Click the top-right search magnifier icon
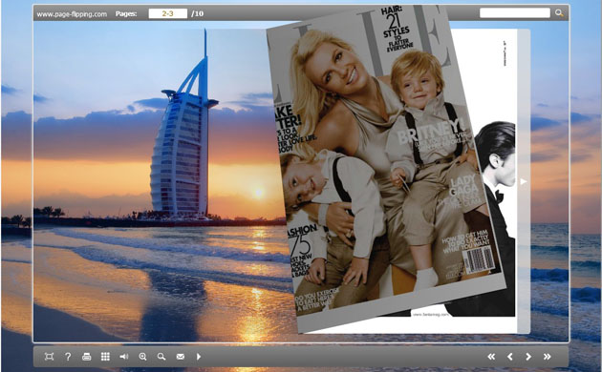 pyautogui.click(x=559, y=13)
